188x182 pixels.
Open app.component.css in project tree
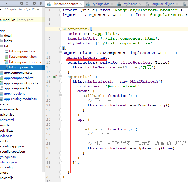18,73
